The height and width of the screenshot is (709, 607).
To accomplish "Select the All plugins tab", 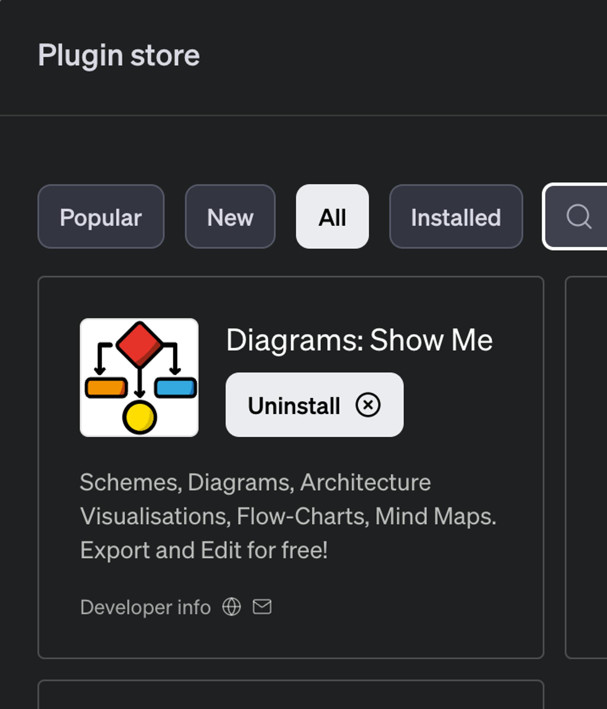I will (332, 217).
